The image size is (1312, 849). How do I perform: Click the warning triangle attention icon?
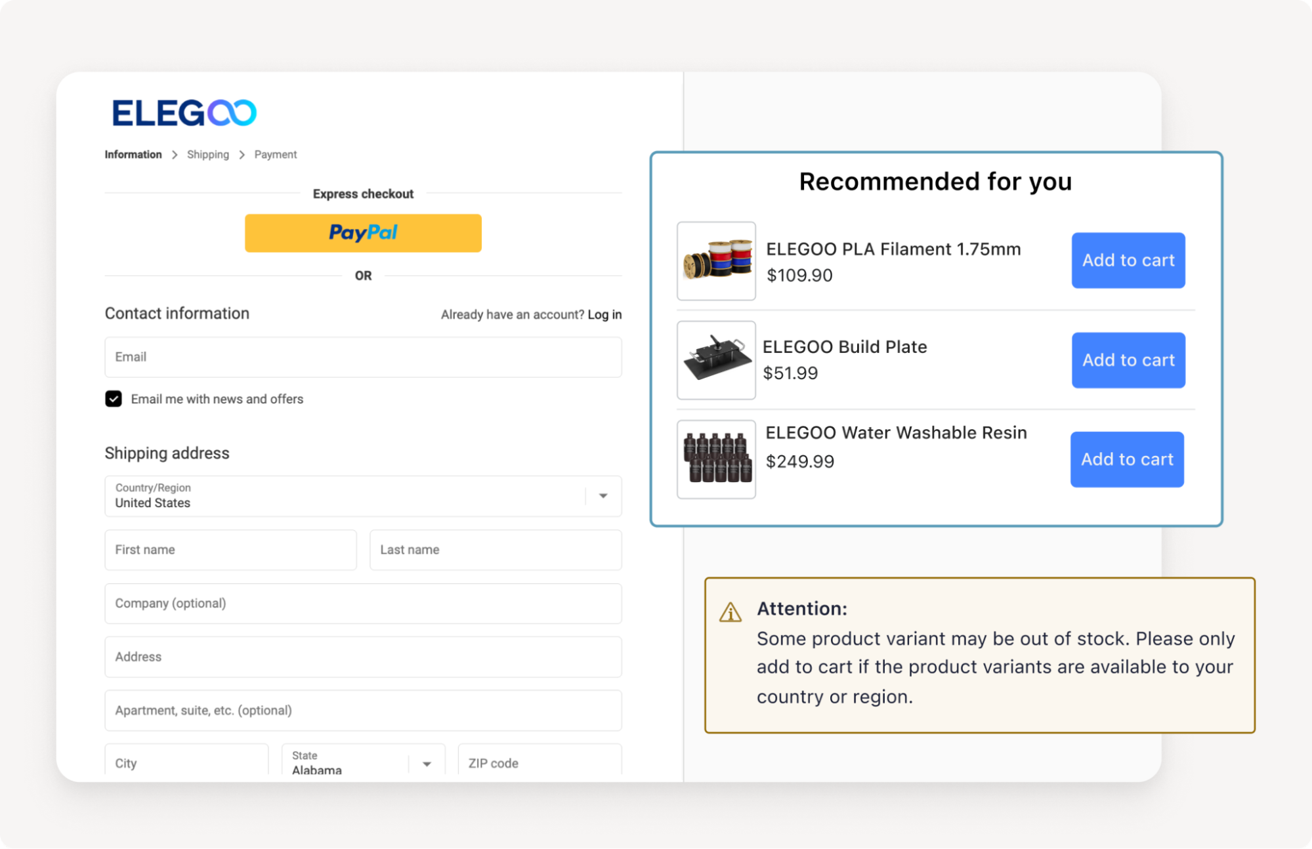[x=730, y=612]
